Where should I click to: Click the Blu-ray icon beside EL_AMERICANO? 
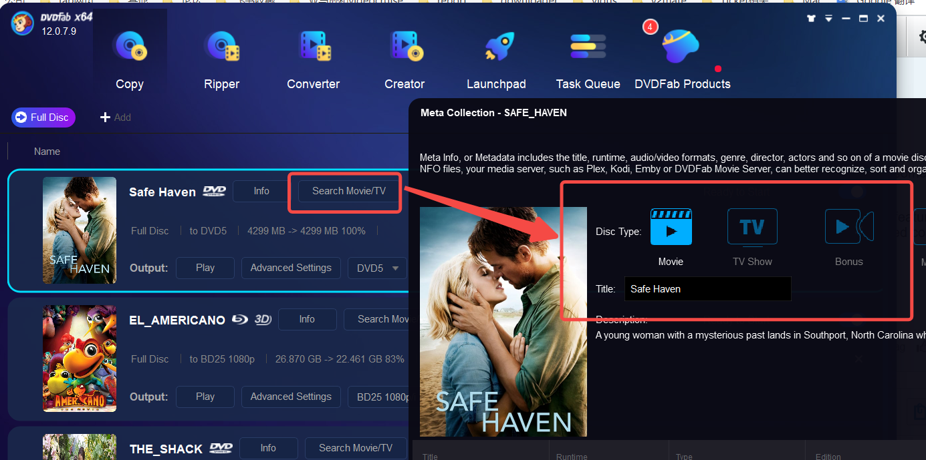[240, 320]
